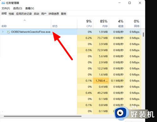Sort by the 0% 网络 column header
Screen dimensions: 157x122
coord(133,24)
